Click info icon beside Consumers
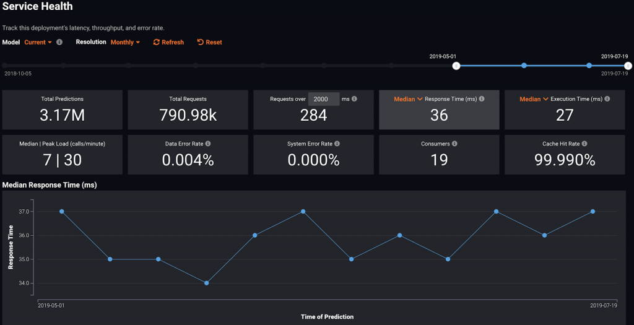The height and width of the screenshot is (325, 634). (454, 144)
